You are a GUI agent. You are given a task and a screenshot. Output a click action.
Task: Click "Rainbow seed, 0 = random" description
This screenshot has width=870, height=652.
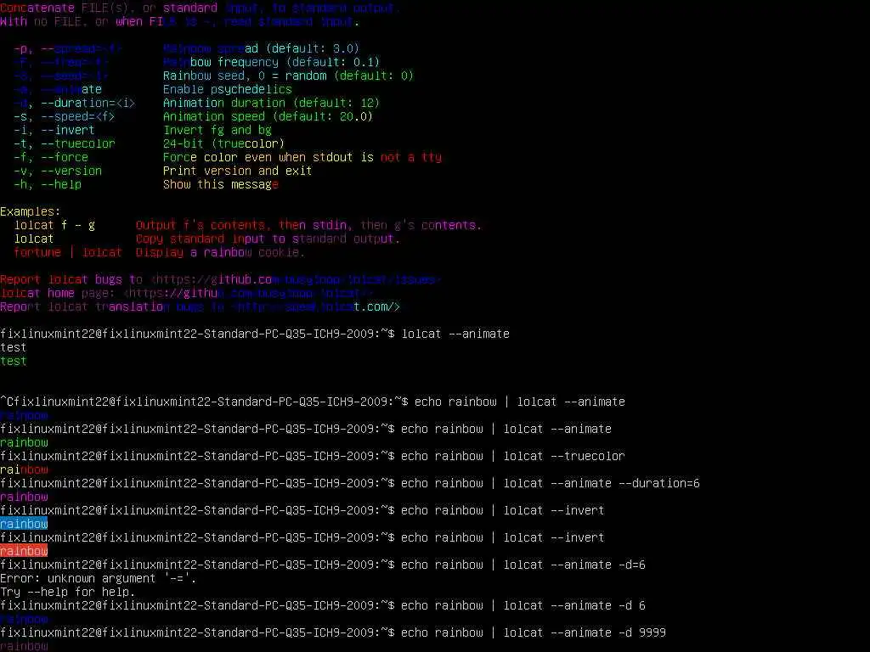(288, 76)
